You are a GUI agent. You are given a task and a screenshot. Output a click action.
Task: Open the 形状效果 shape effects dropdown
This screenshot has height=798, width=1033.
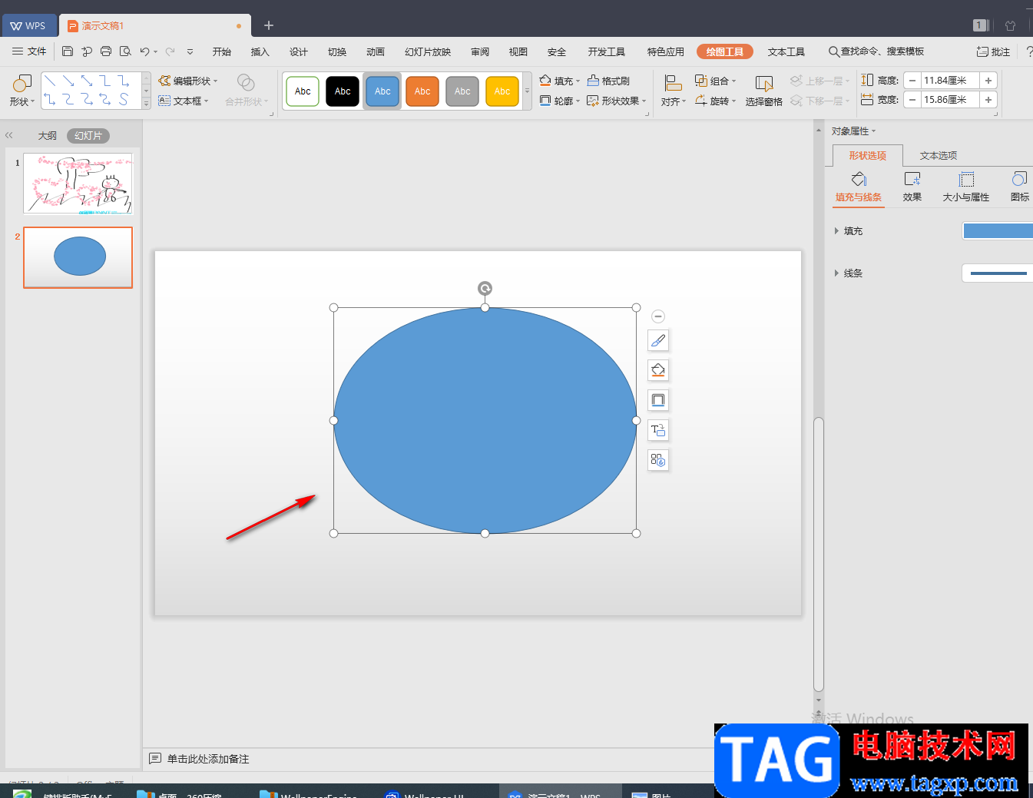point(617,101)
